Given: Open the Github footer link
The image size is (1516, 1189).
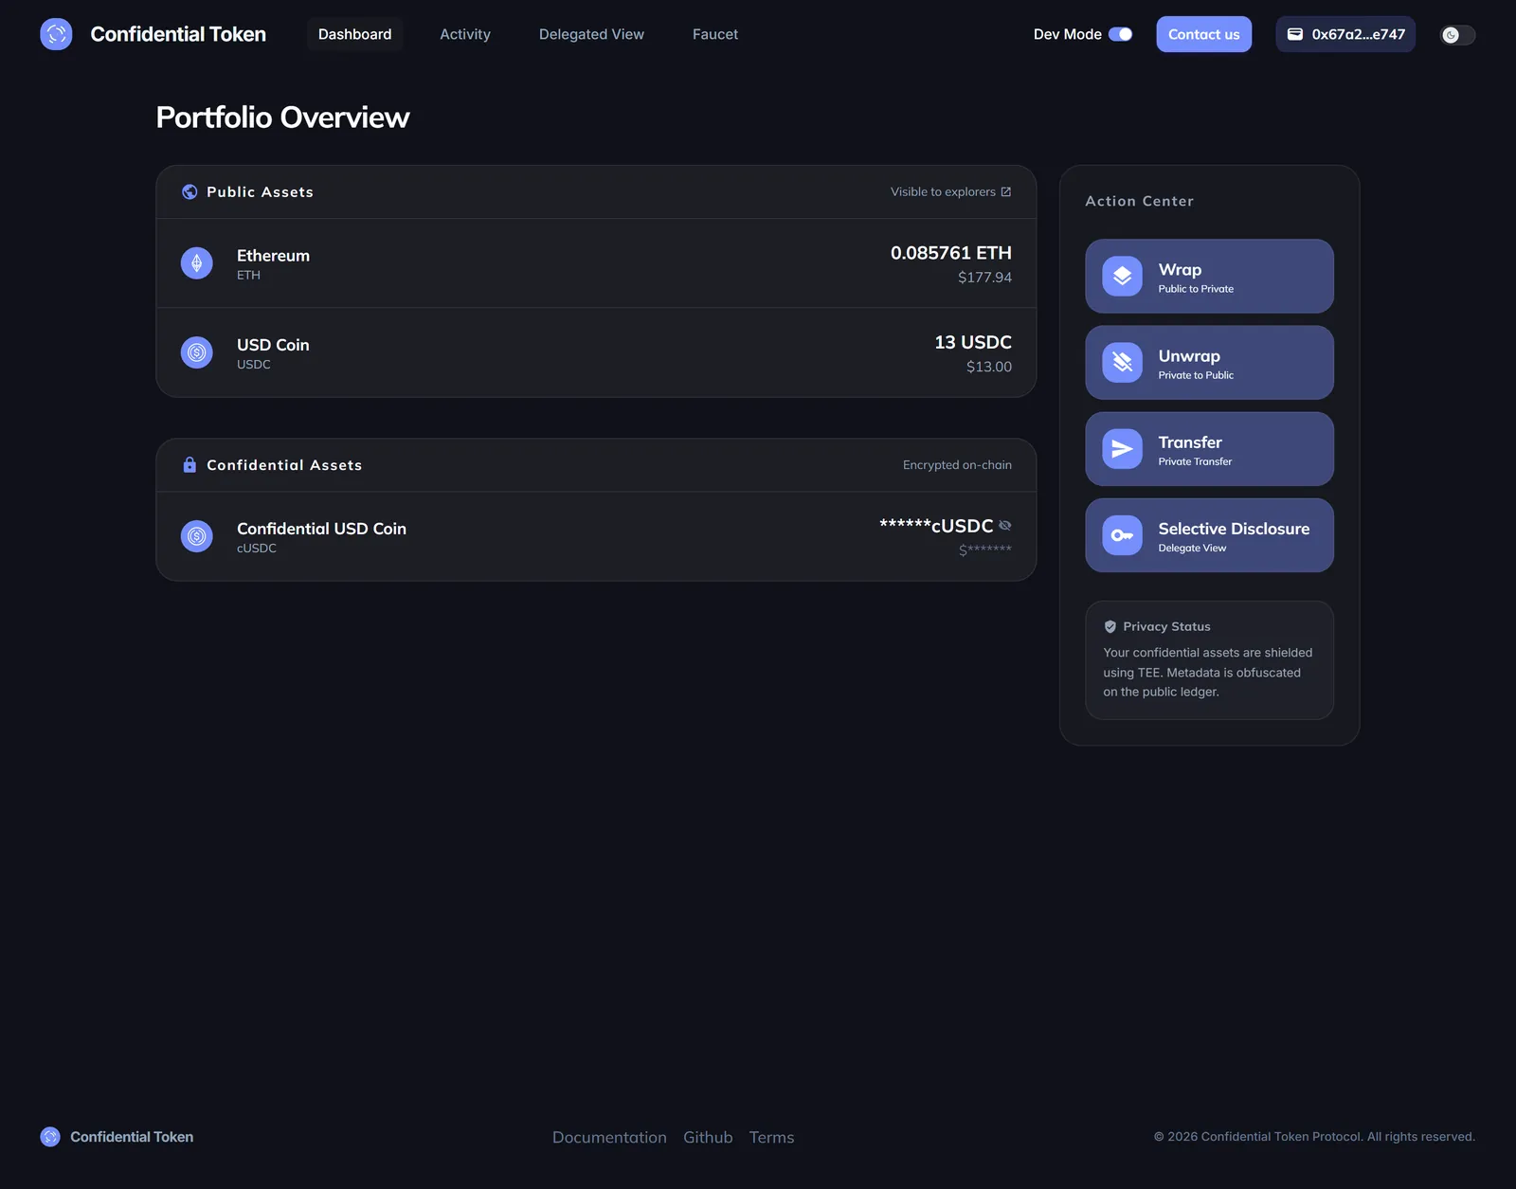Looking at the screenshot, I should click(708, 1137).
